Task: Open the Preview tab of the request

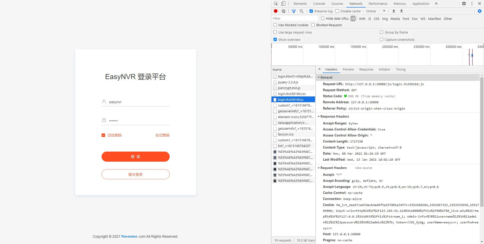Action: pos(348,69)
